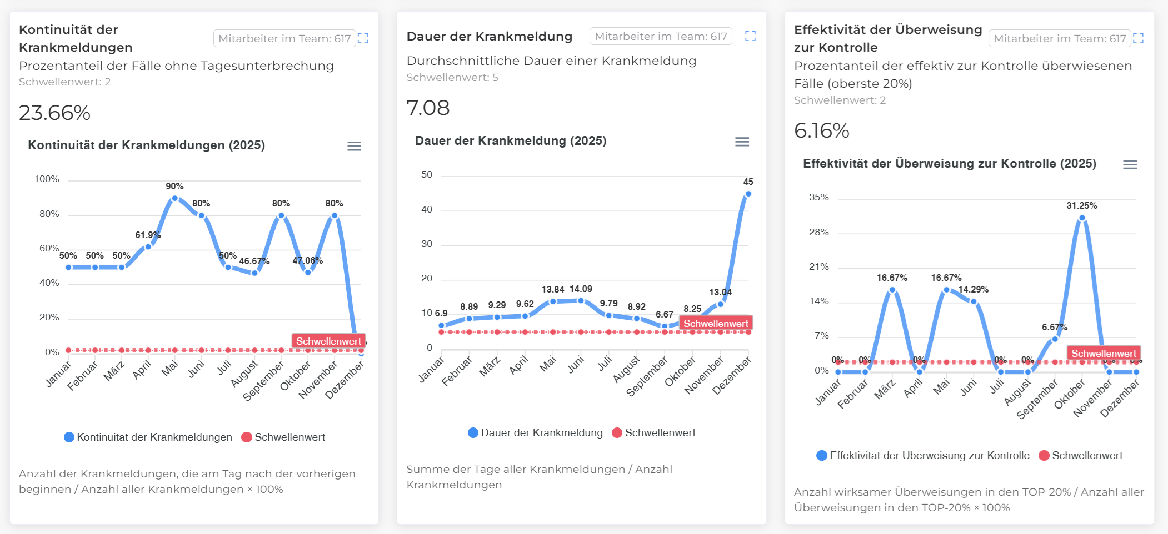This screenshot has width=1168, height=534.
Task: Click the red Schwellenwert label in the first chart
Action: (x=328, y=341)
